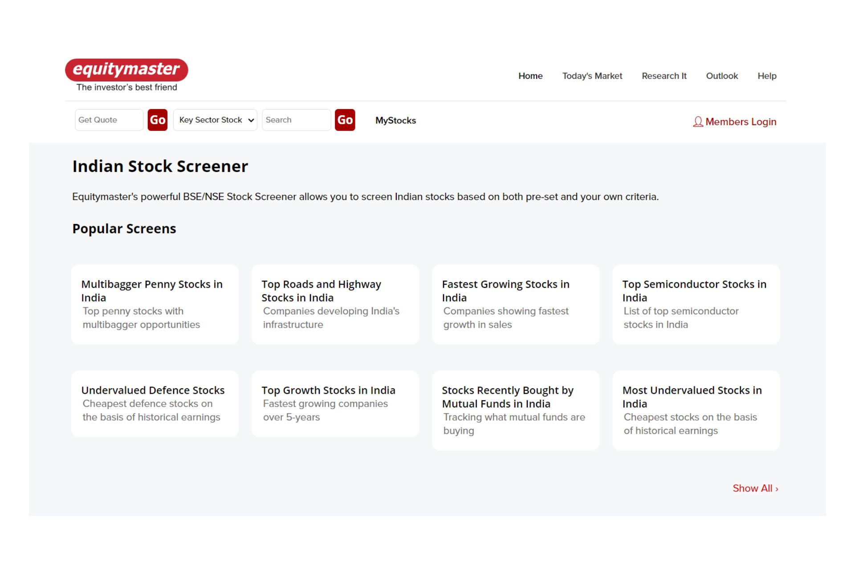855x570 pixels.
Task: Open Members Login
Action: (739, 122)
